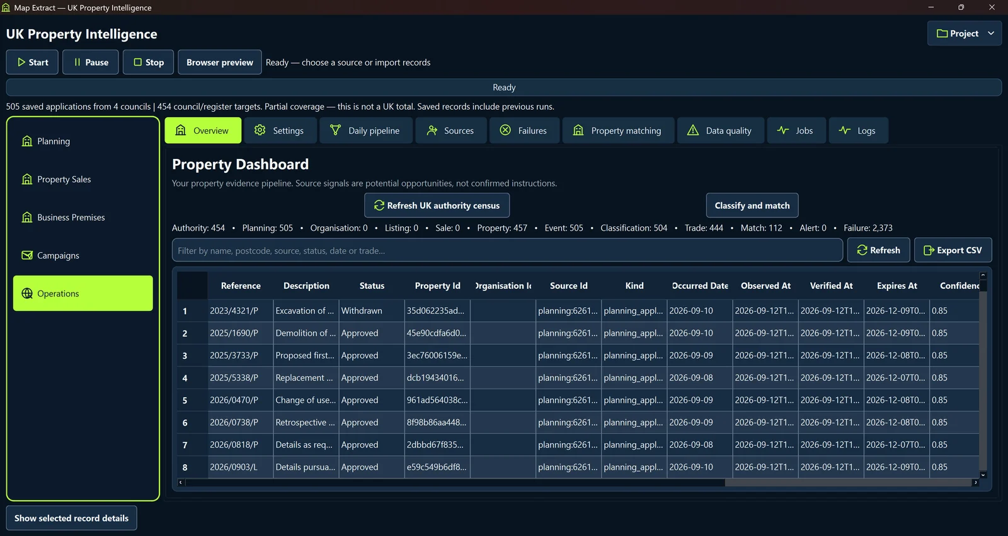
Task: Click the Ready progress bar
Action: [x=504, y=87]
